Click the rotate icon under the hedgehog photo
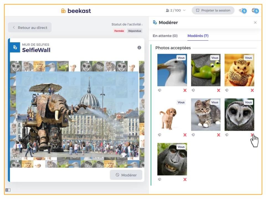This screenshot has width=266, height=199. (227, 90)
